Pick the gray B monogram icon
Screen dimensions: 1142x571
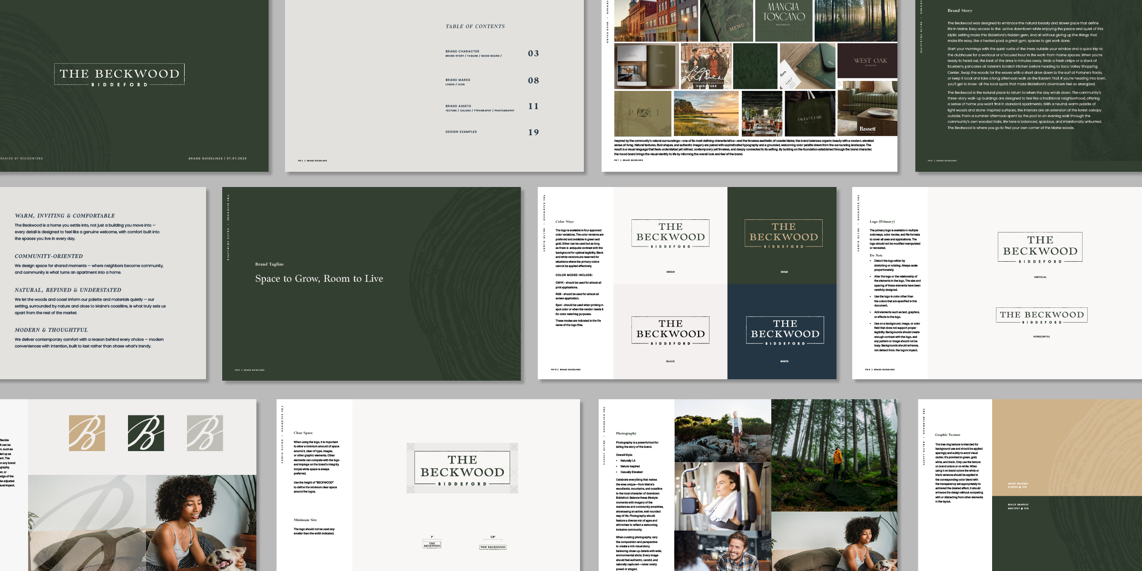coord(205,433)
